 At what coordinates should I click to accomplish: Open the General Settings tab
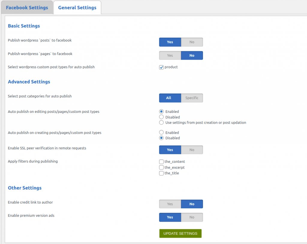[x=77, y=7]
